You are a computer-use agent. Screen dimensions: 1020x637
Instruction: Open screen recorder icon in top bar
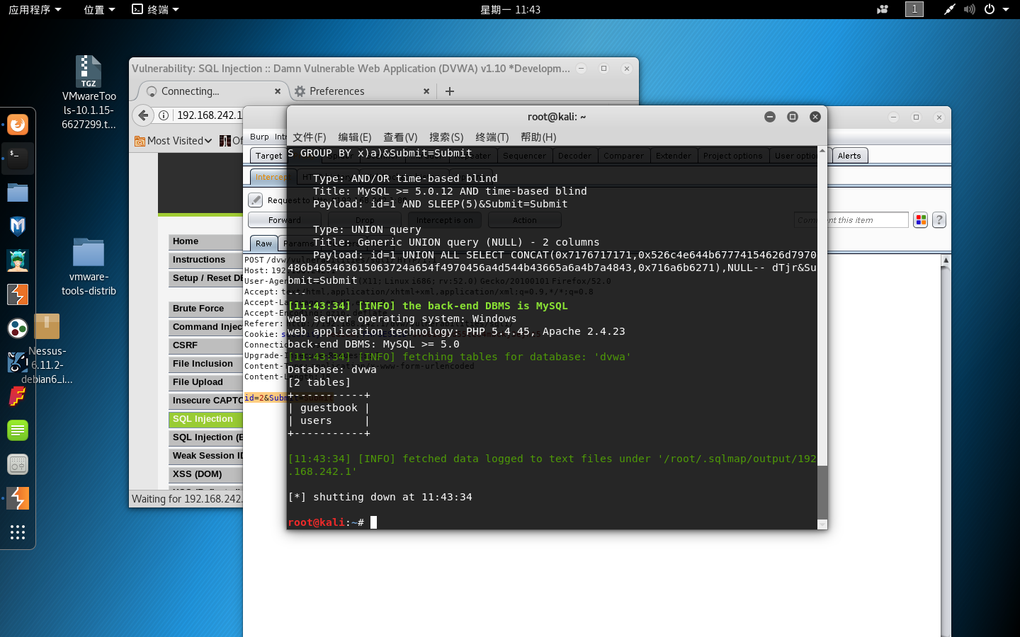pyautogui.click(x=883, y=9)
